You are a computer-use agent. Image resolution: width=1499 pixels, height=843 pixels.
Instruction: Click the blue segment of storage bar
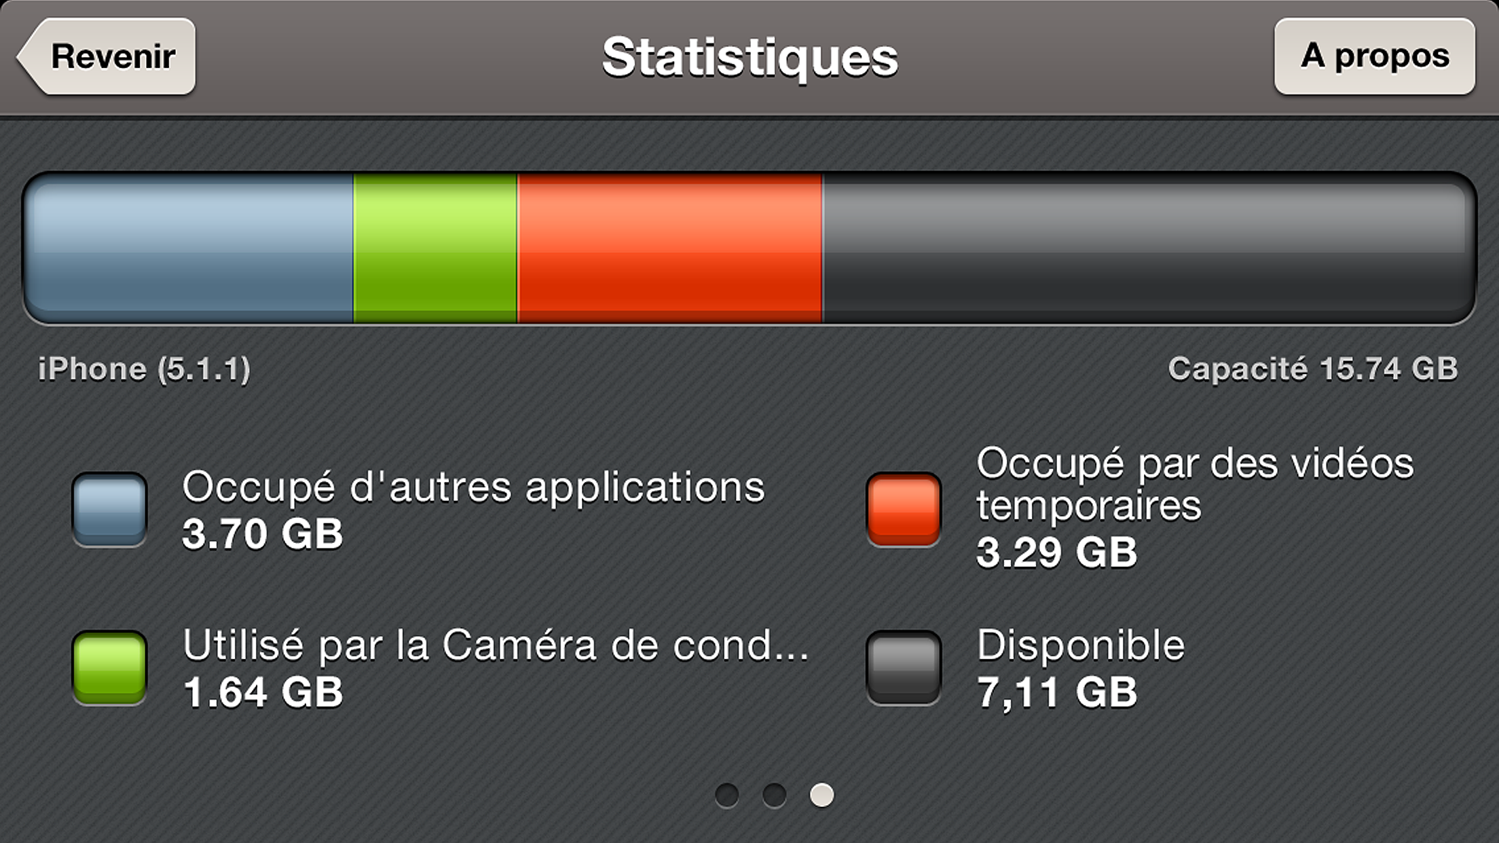coord(190,248)
